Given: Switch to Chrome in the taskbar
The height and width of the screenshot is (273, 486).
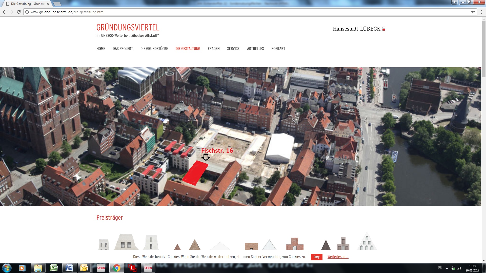Looking at the screenshot, I should tap(117, 268).
